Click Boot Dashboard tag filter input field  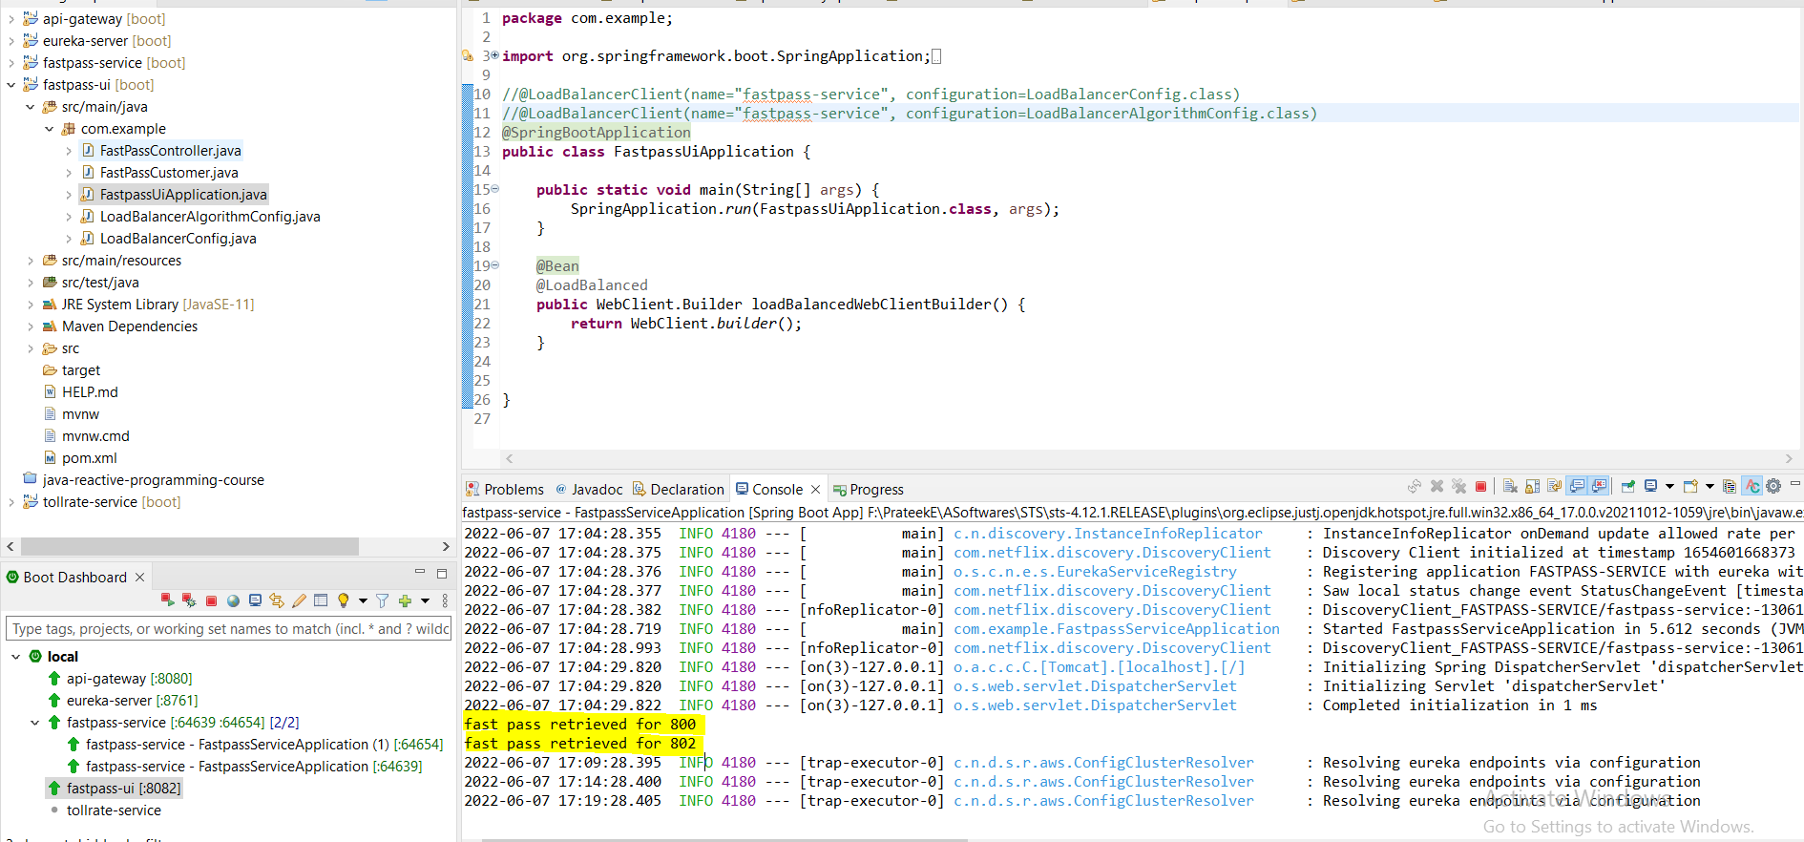(x=228, y=629)
